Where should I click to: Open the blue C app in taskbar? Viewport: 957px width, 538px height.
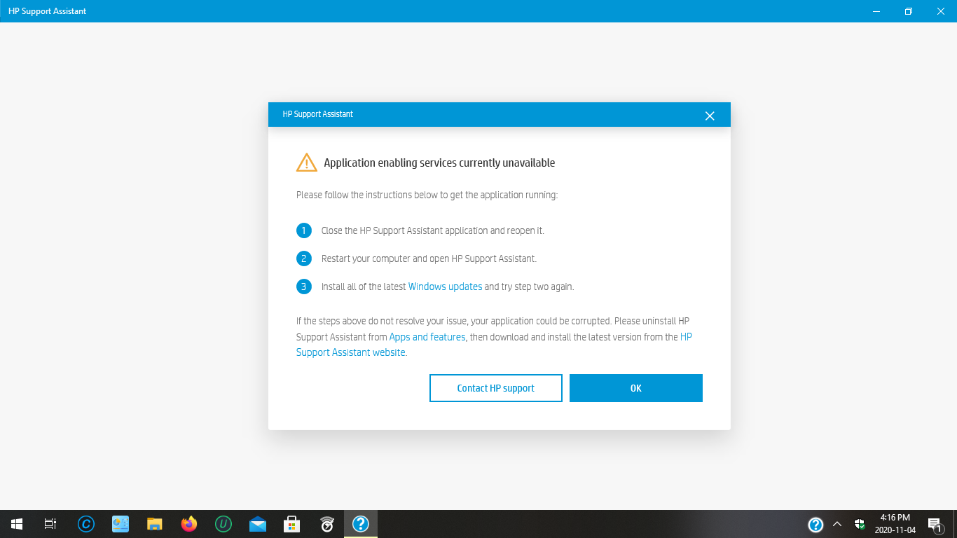tap(86, 524)
